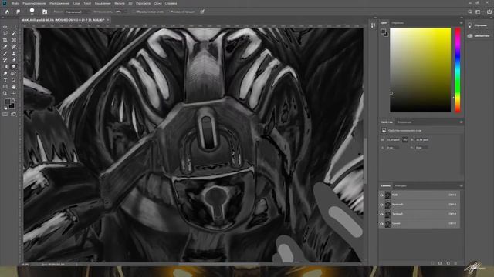Change screen mode from toolbox

click(x=14, y=115)
